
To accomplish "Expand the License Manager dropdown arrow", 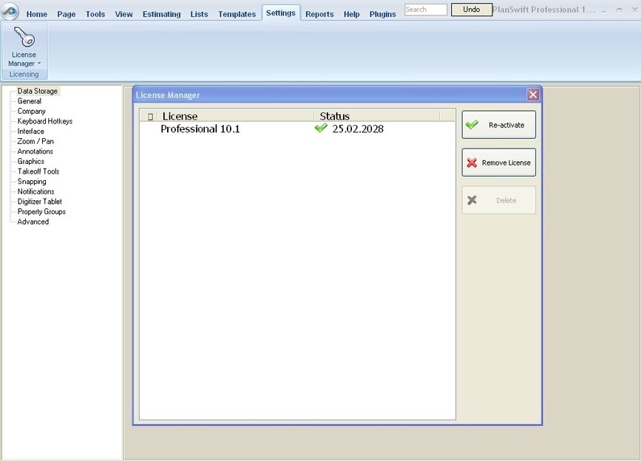I will [x=39, y=64].
